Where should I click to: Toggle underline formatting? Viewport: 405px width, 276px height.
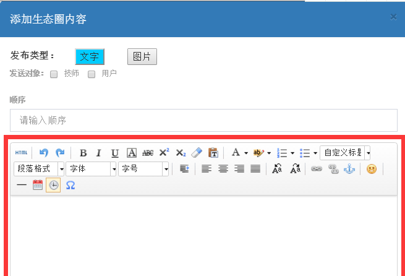[x=115, y=153]
